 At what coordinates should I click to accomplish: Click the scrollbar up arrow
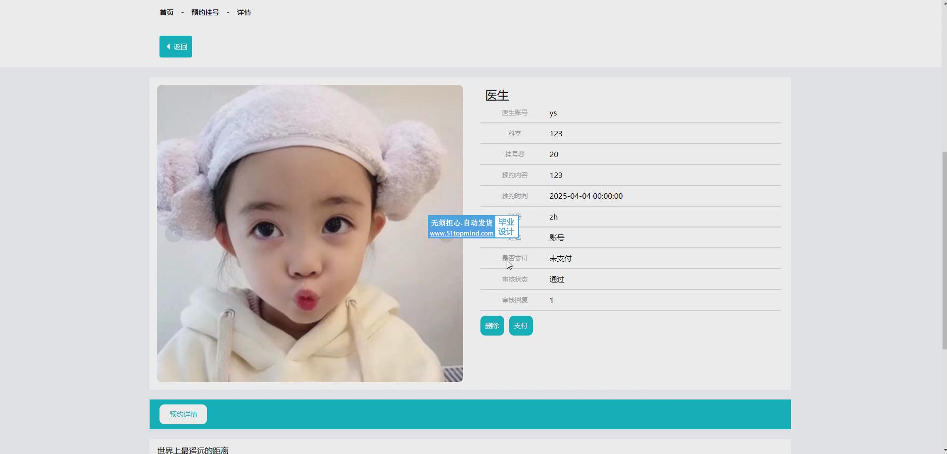944,4
